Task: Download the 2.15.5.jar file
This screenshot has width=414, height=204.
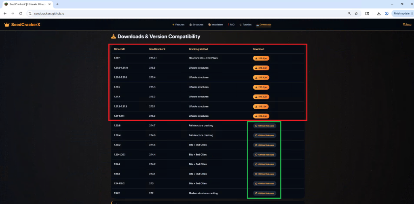Action: (x=261, y=68)
